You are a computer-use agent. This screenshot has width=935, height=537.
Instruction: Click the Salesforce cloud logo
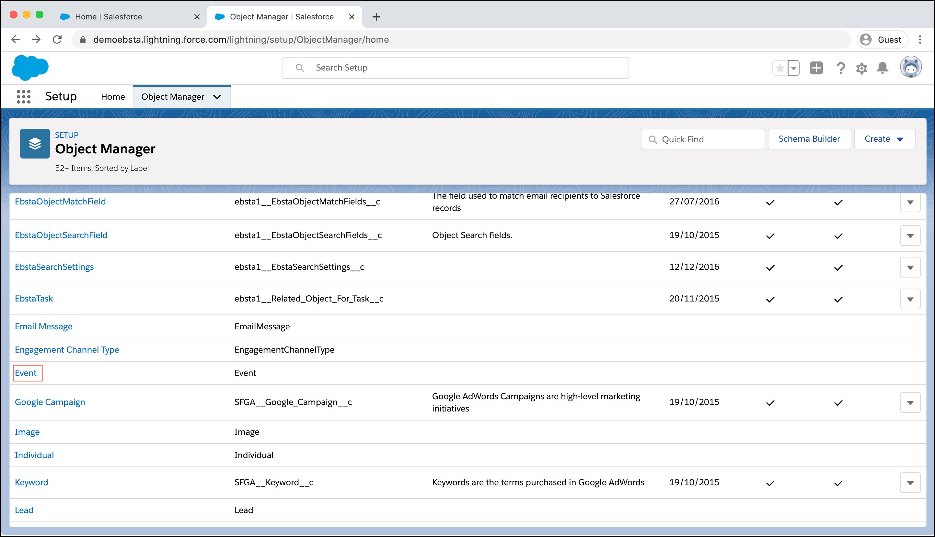click(x=30, y=68)
